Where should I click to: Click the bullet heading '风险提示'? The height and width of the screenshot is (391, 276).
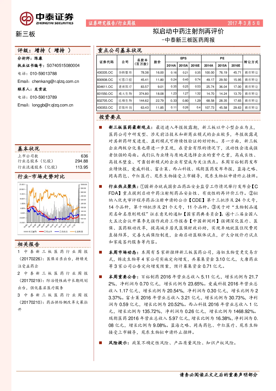pos(118,343)
